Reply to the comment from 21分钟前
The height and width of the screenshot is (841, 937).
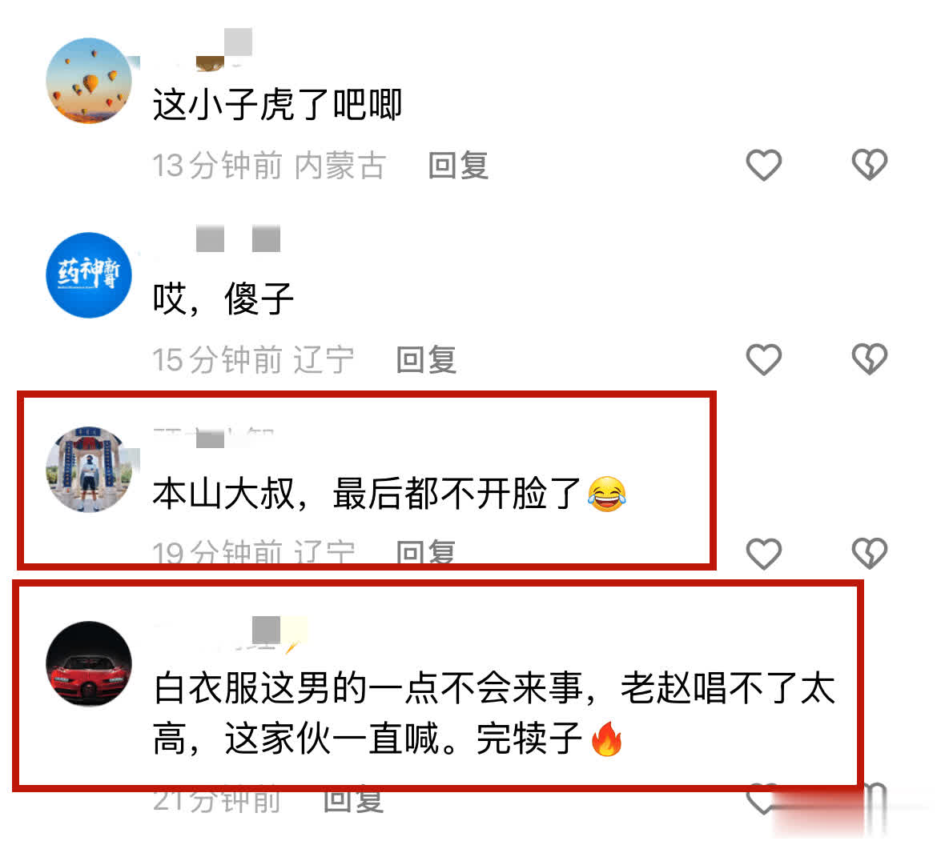pos(353,800)
